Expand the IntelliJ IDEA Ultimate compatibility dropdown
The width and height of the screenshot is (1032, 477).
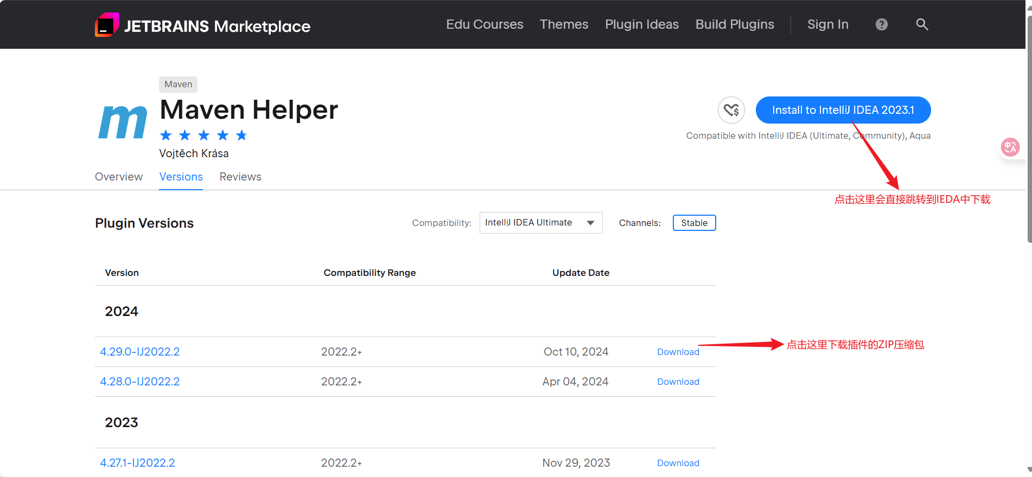click(x=541, y=223)
